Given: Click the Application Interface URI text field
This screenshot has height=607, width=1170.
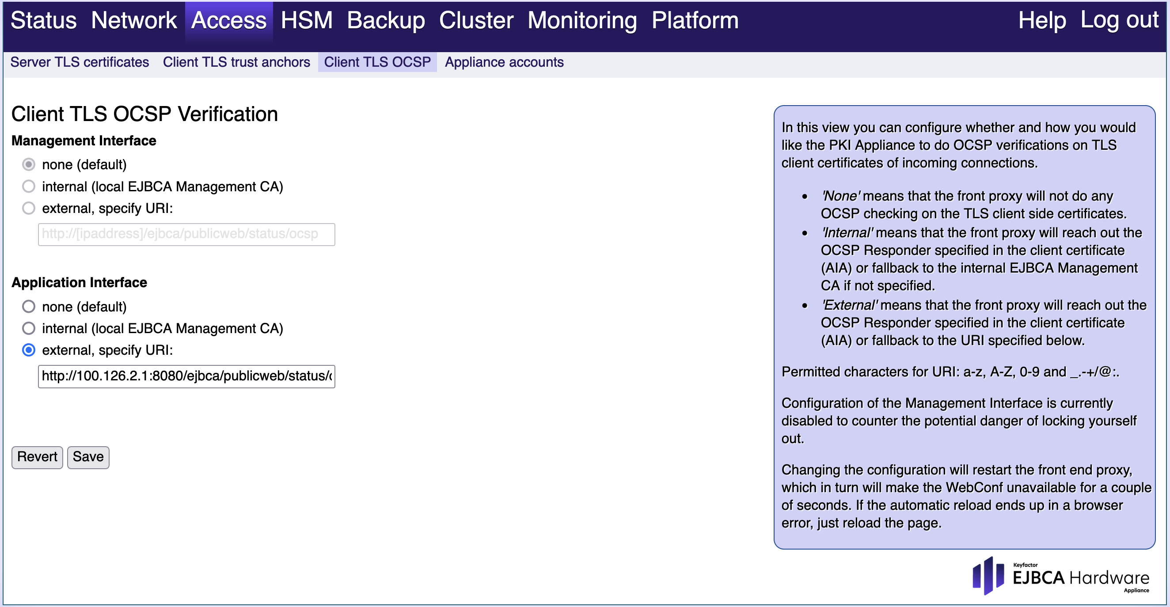Looking at the screenshot, I should tap(186, 376).
